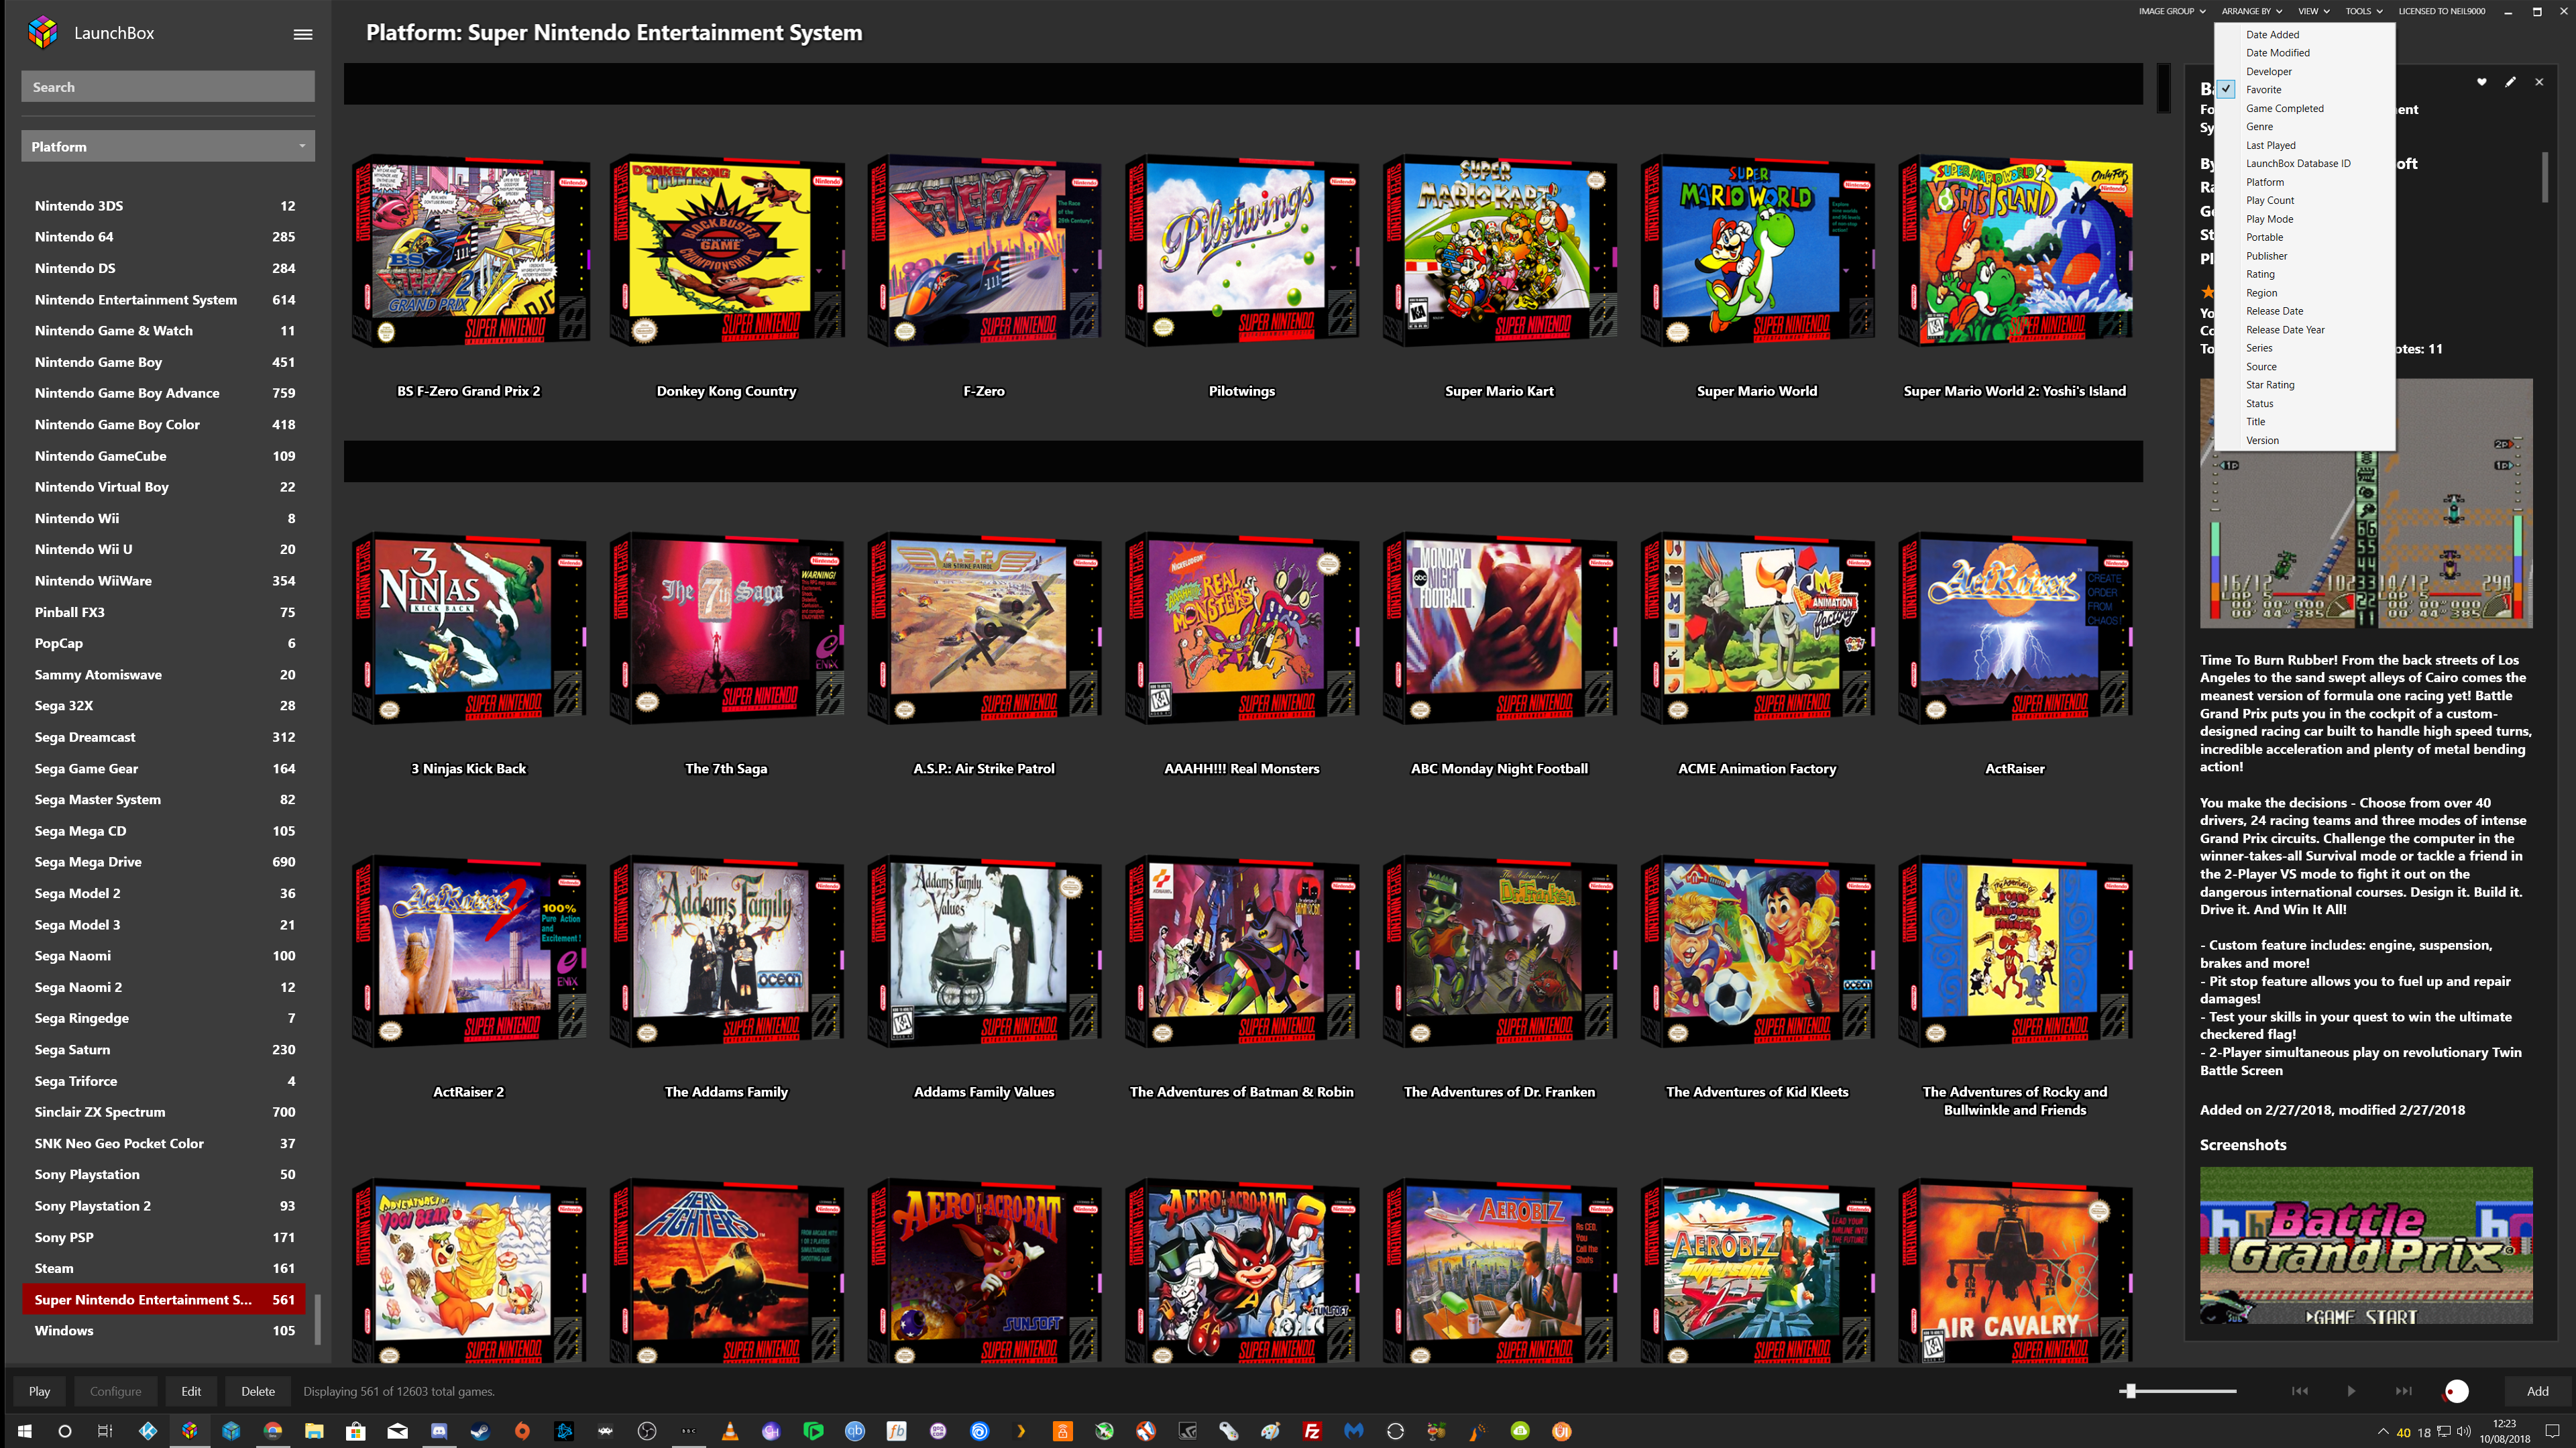The height and width of the screenshot is (1448, 2576).
Task: Open the Image Group dropdown
Action: (2172, 11)
